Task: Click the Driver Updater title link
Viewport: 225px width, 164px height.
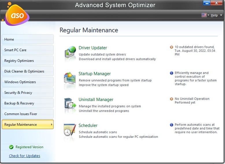Action: 93,48
